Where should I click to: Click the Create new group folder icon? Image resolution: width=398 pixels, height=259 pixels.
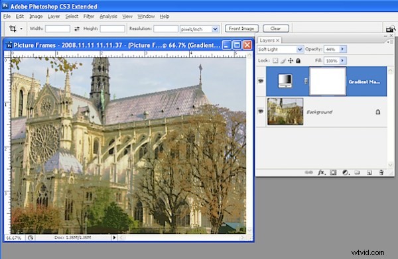tap(357, 172)
